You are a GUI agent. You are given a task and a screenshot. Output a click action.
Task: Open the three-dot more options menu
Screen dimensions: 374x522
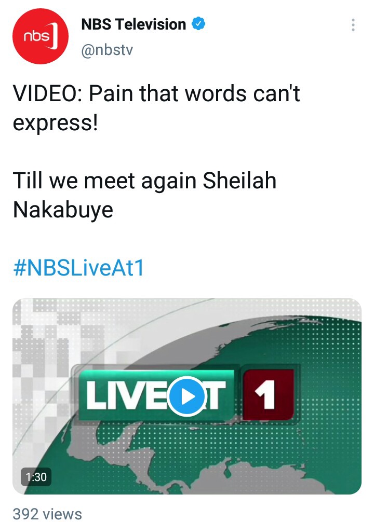point(353,25)
